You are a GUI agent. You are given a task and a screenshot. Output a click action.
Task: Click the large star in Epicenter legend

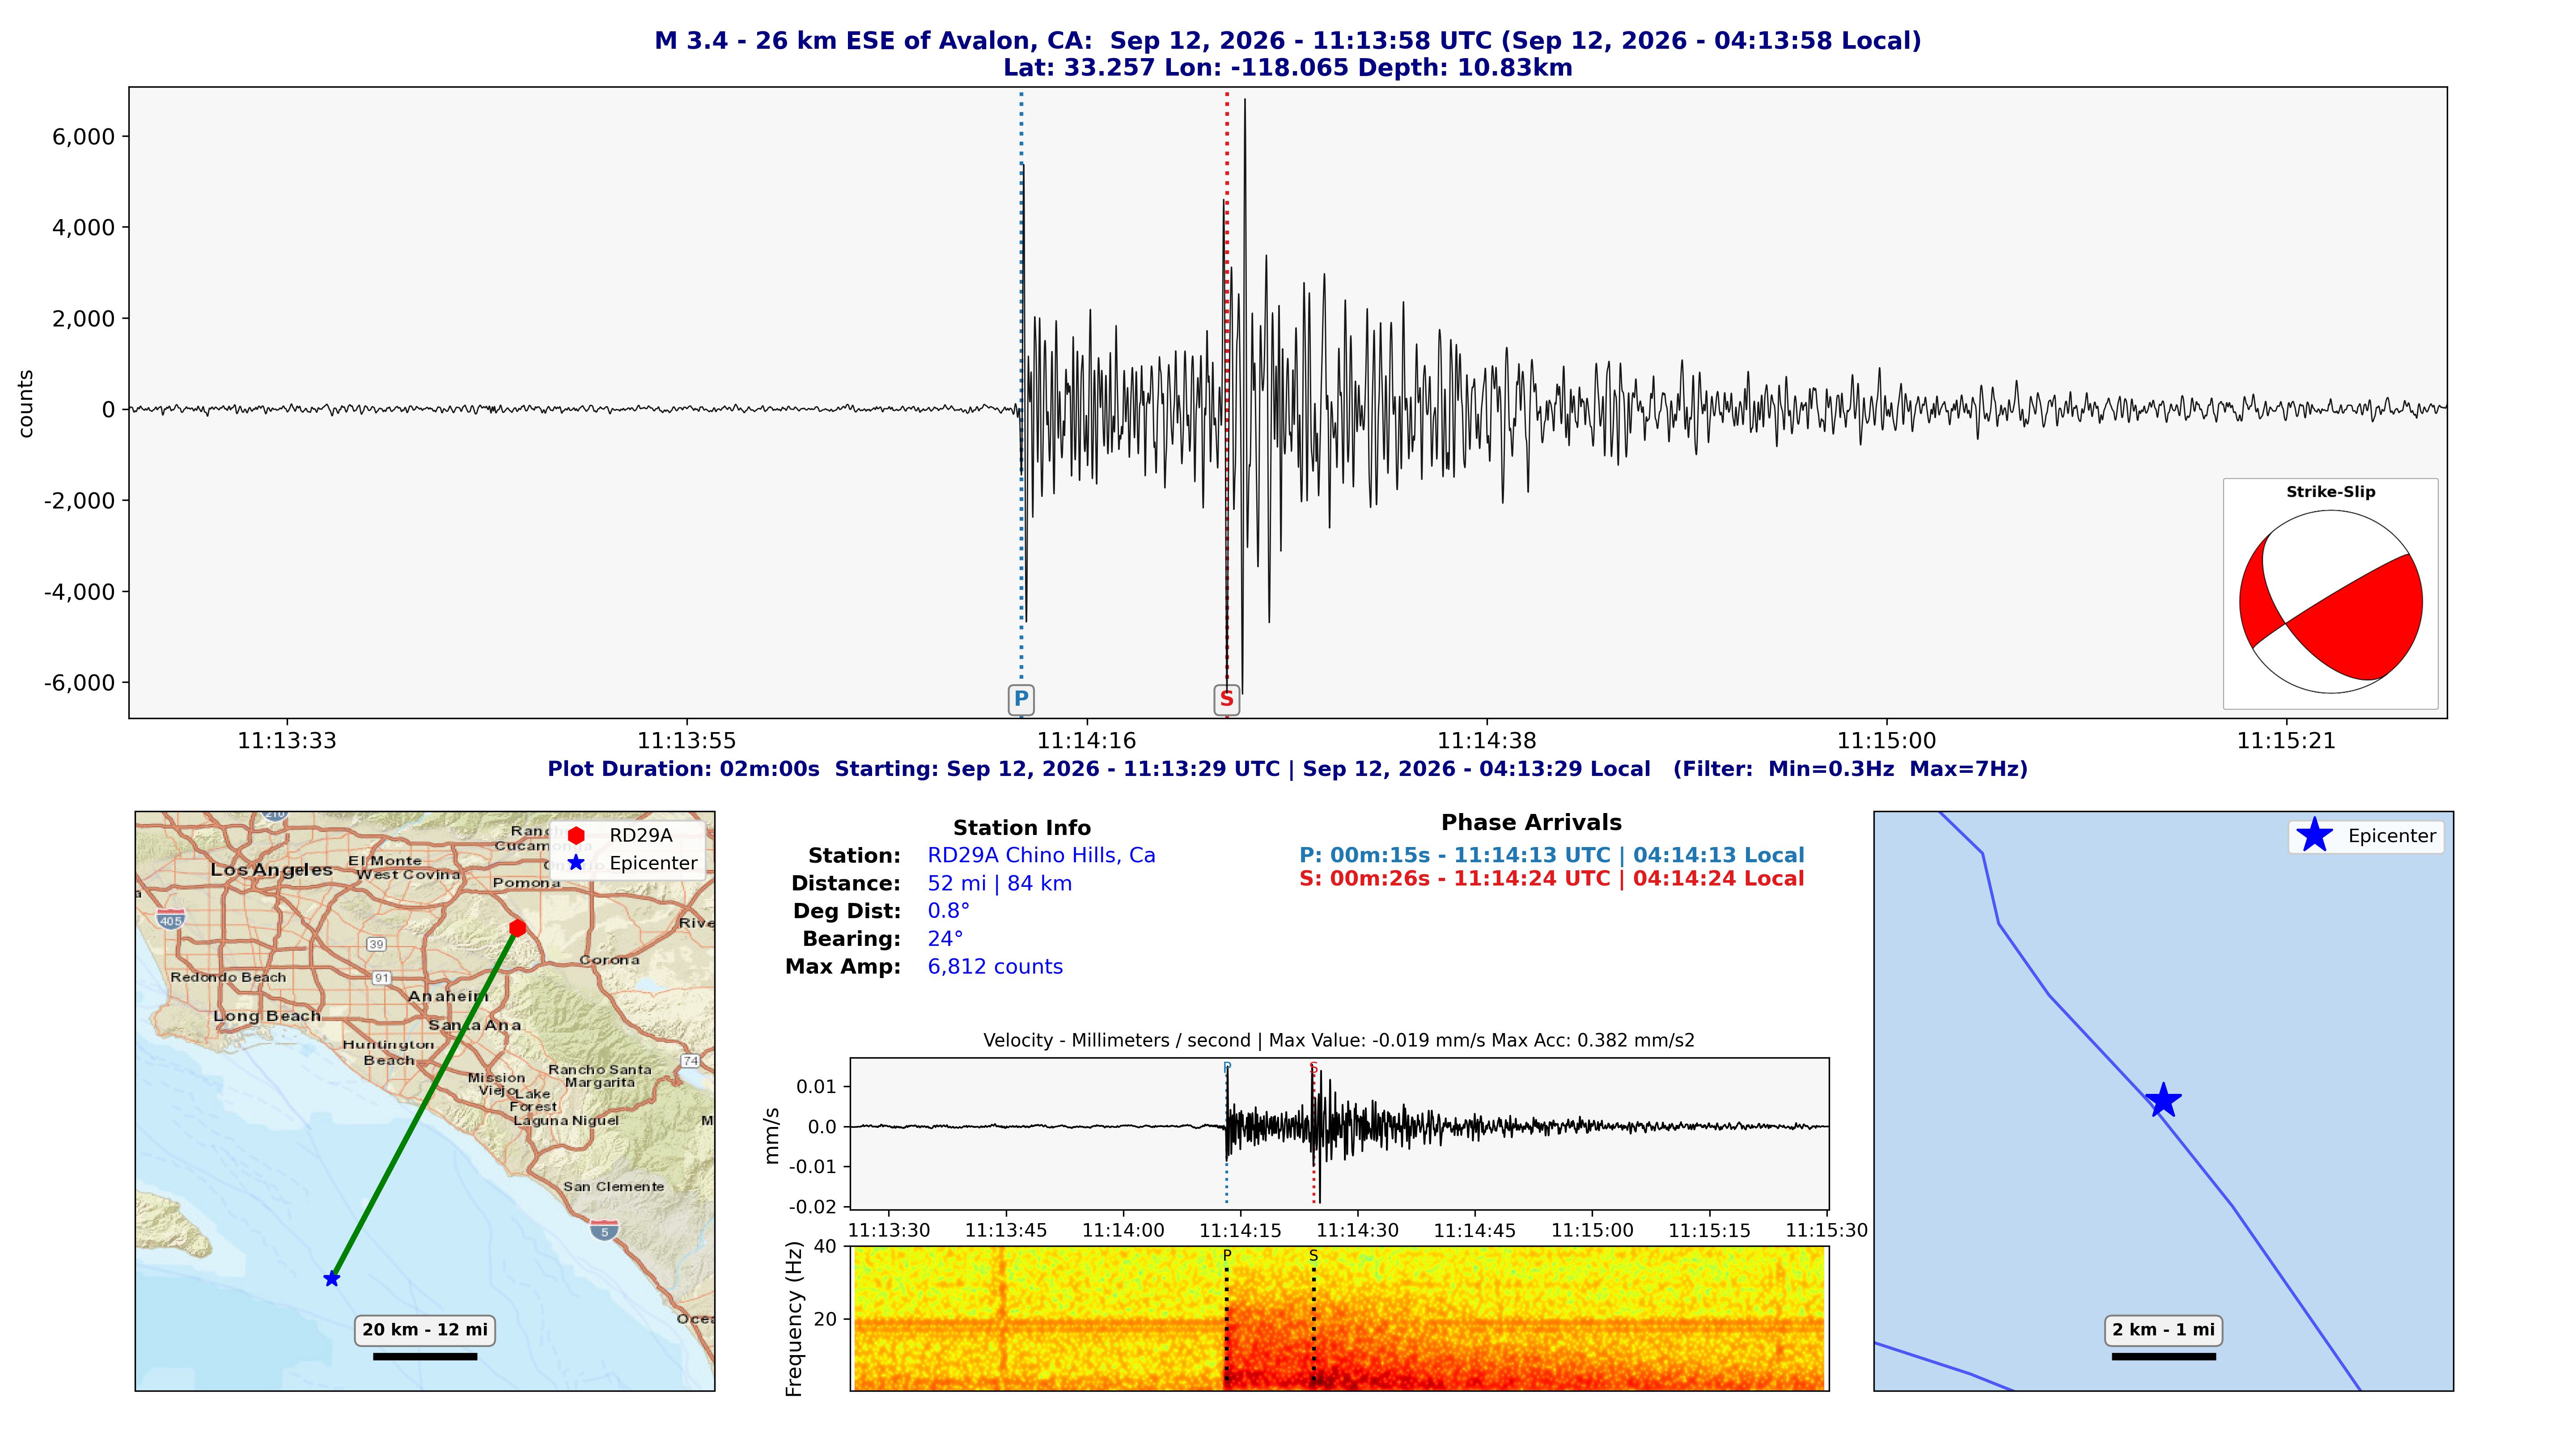[2314, 835]
